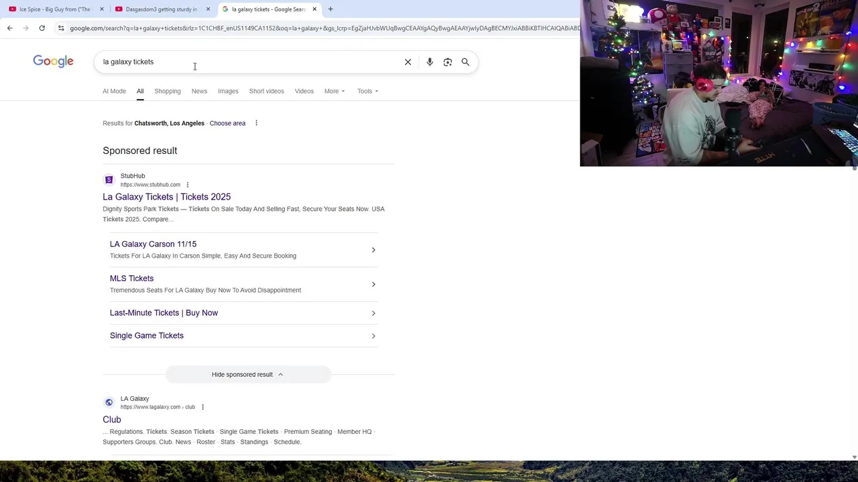Open the three-dot menu next to the lagalaxy.com URL
This screenshot has height=482, width=858.
[202, 407]
